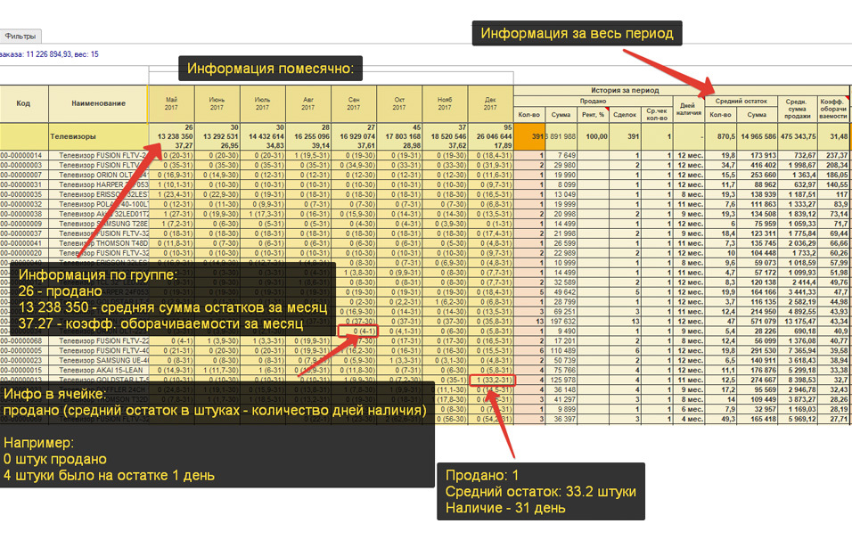Select the 1 (17,3-31) Июль cell for 00-00000038
This screenshot has width=852, height=540.
262,214
